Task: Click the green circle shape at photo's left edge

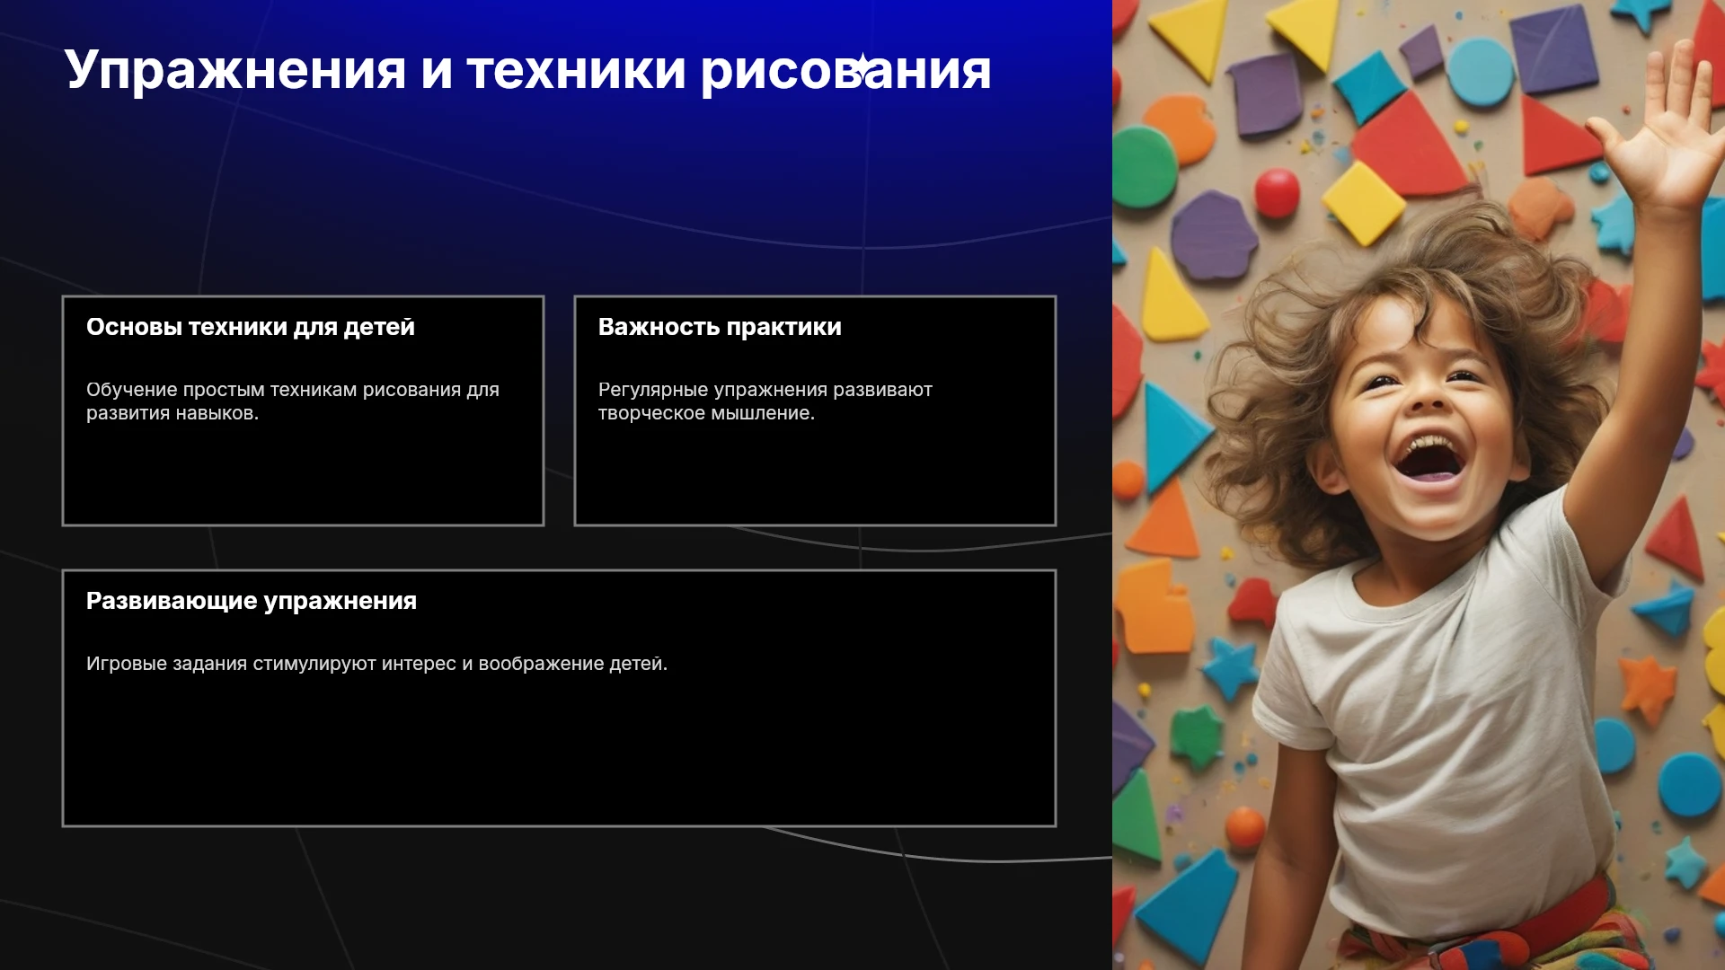Action: [x=1143, y=168]
